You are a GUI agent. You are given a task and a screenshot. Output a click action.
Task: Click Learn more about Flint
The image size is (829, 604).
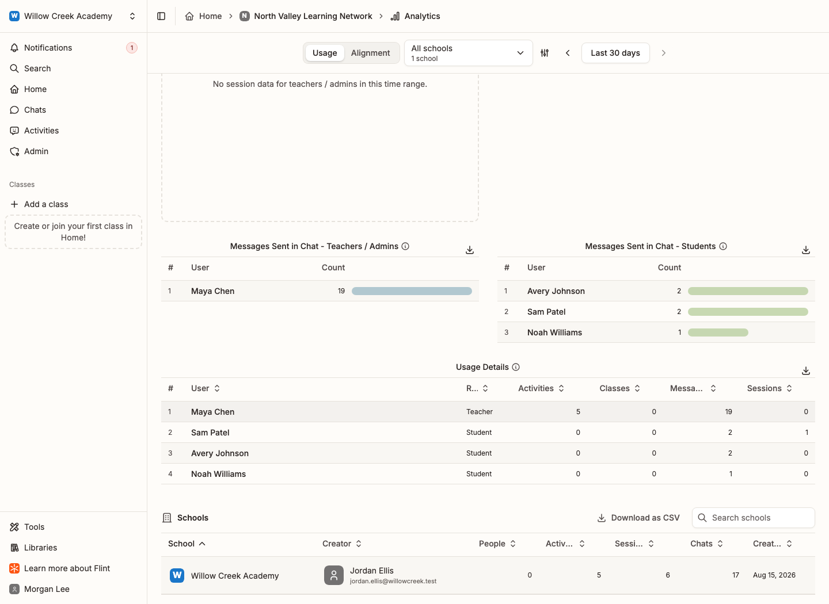74,568
